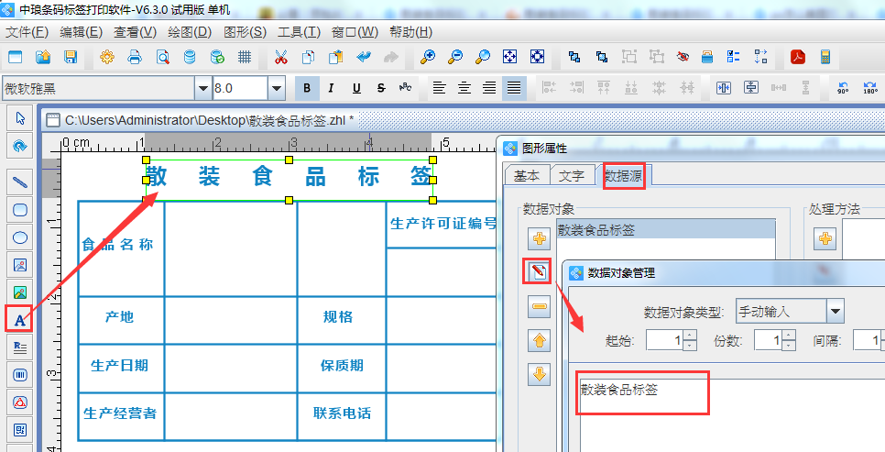This screenshot has width=885, height=452.
Task: Toggle Underline formatting
Action: [x=356, y=88]
